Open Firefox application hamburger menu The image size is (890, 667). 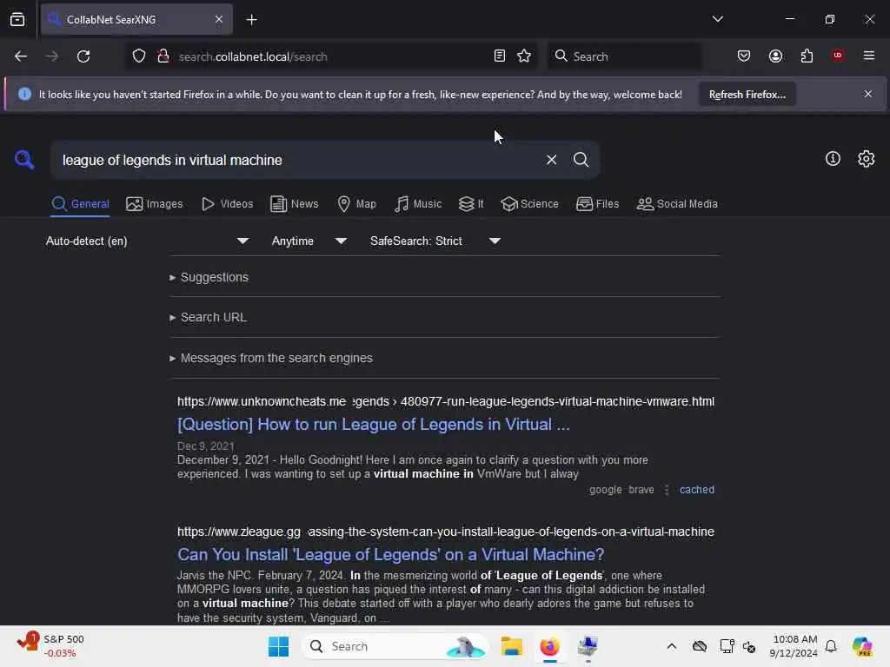click(869, 56)
